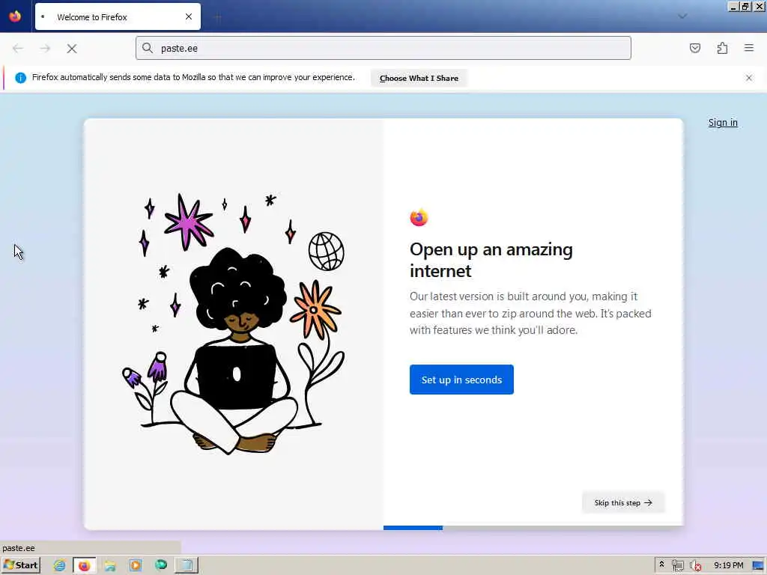This screenshot has height=575, width=767.
Task: Click the Firefox taskbar button
Action: (x=84, y=565)
